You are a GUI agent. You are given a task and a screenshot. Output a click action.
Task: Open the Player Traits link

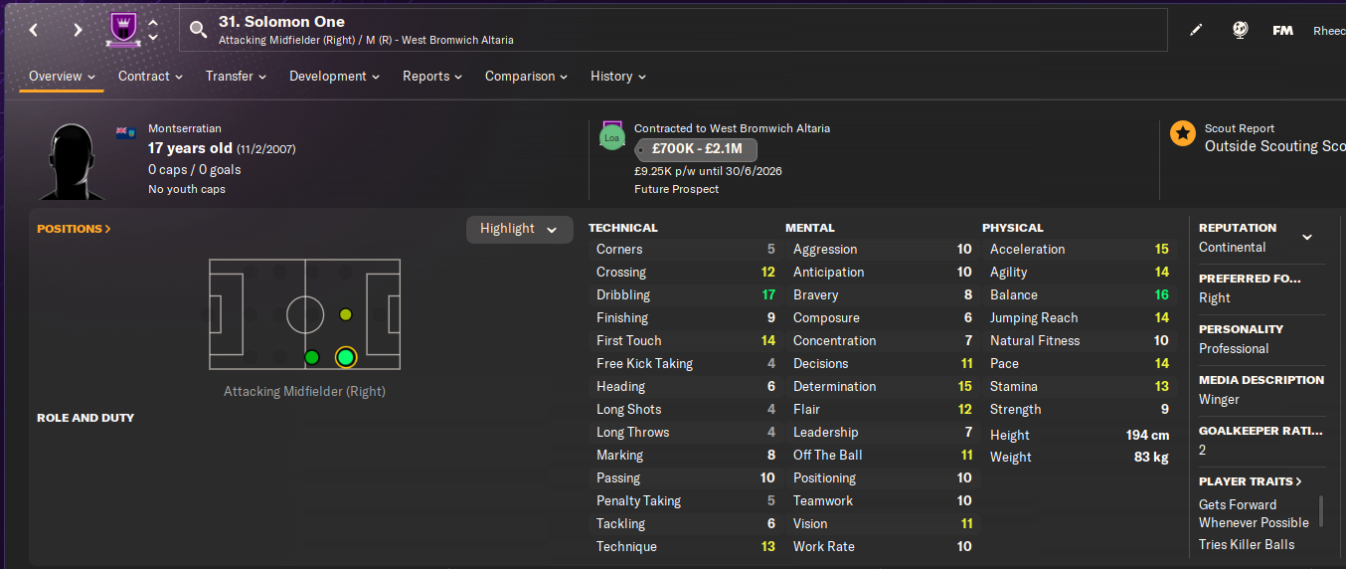click(x=1251, y=481)
